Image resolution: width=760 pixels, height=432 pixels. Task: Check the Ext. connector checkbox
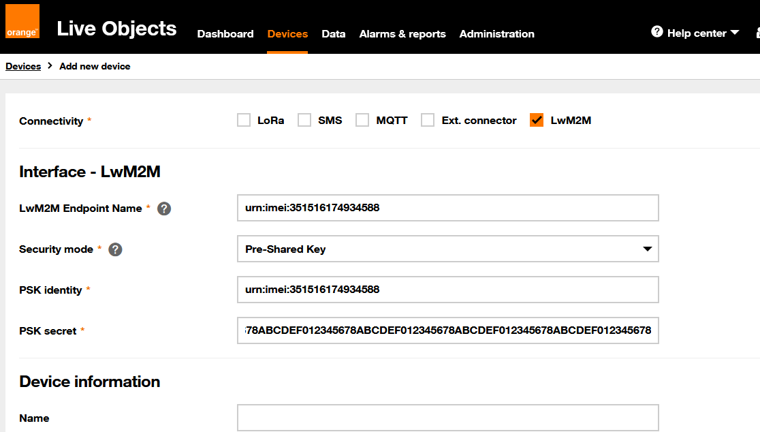(428, 121)
